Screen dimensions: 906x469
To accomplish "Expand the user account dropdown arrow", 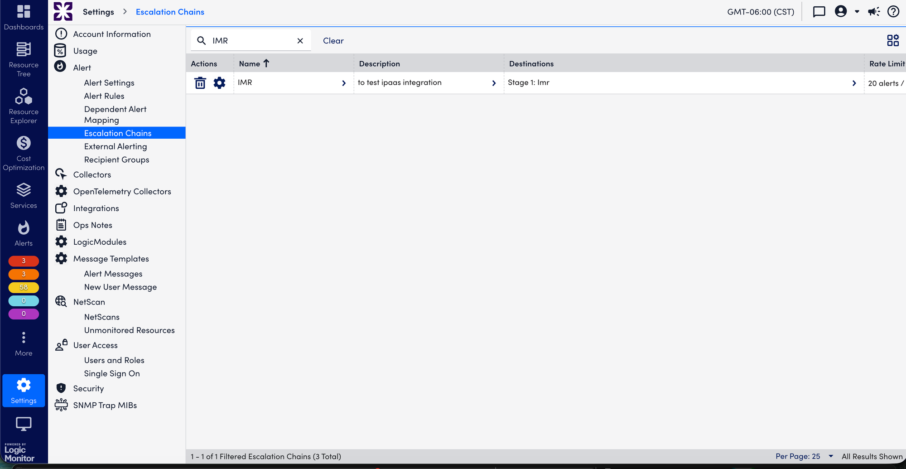I will point(857,12).
